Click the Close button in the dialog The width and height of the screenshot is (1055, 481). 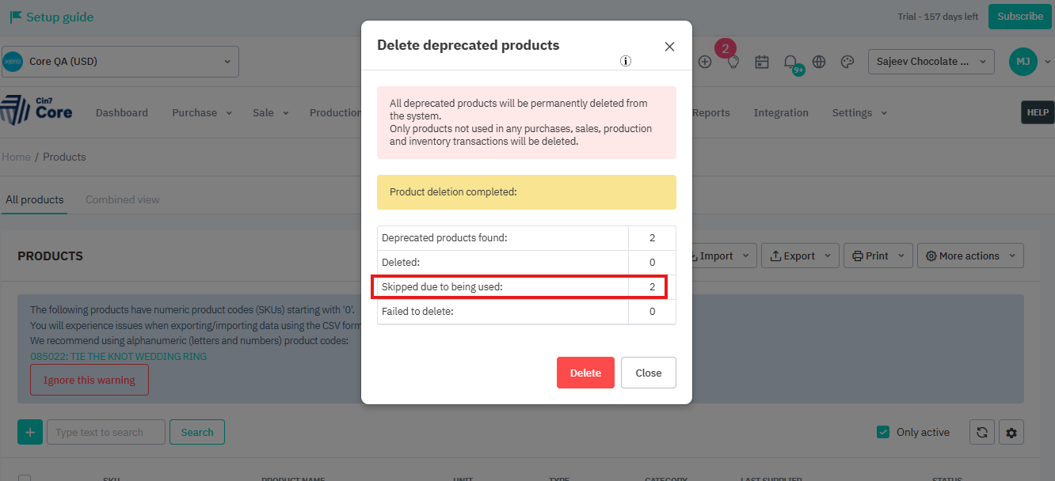pyautogui.click(x=648, y=373)
